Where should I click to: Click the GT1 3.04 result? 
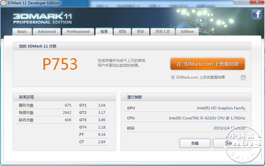93,105
